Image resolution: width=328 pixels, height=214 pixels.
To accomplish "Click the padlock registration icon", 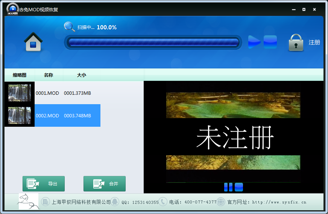I will (296, 42).
